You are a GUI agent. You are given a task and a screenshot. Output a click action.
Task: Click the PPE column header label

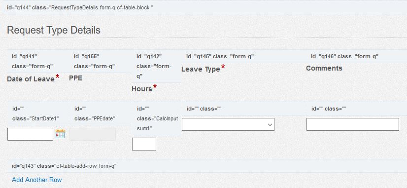[75, 78]
